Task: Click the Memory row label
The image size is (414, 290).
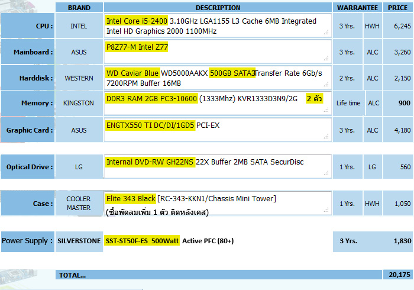Action: (28, 103)
